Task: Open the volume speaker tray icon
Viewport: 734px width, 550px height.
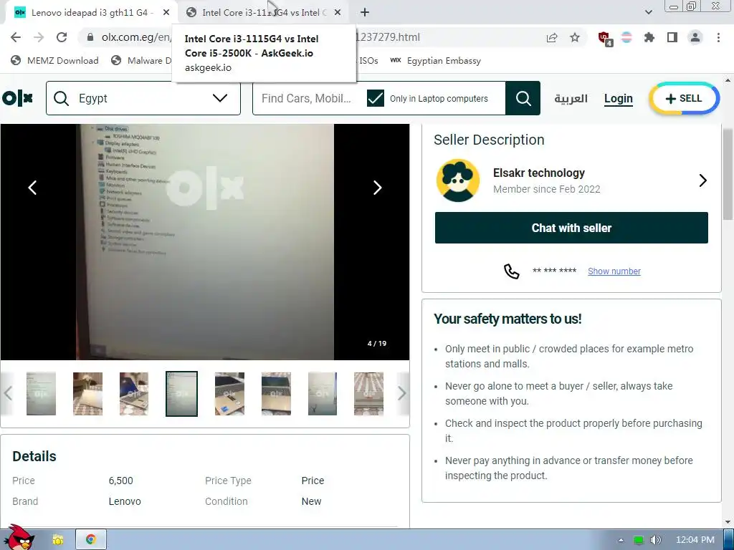Action: [x=656, y=540]
